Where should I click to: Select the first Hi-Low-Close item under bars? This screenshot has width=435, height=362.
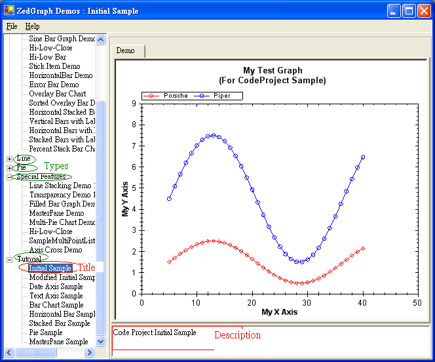click(x=50, y=48)
